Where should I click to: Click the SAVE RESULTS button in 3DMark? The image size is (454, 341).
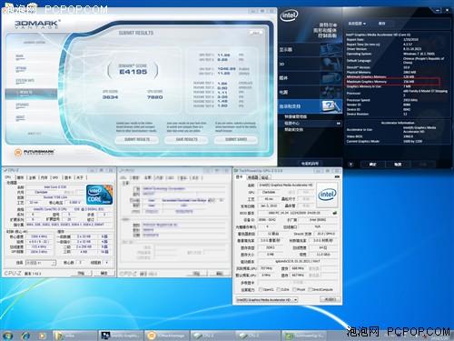point(186,139)
